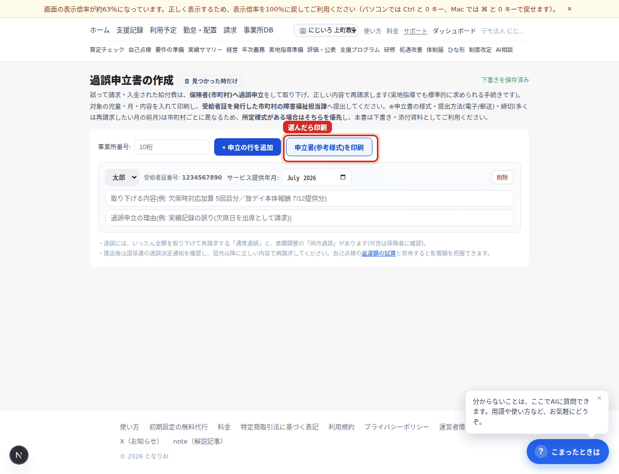Viewport: 619px width, 474px height.
Task: Open the サポート link
Action: [415, 31]
